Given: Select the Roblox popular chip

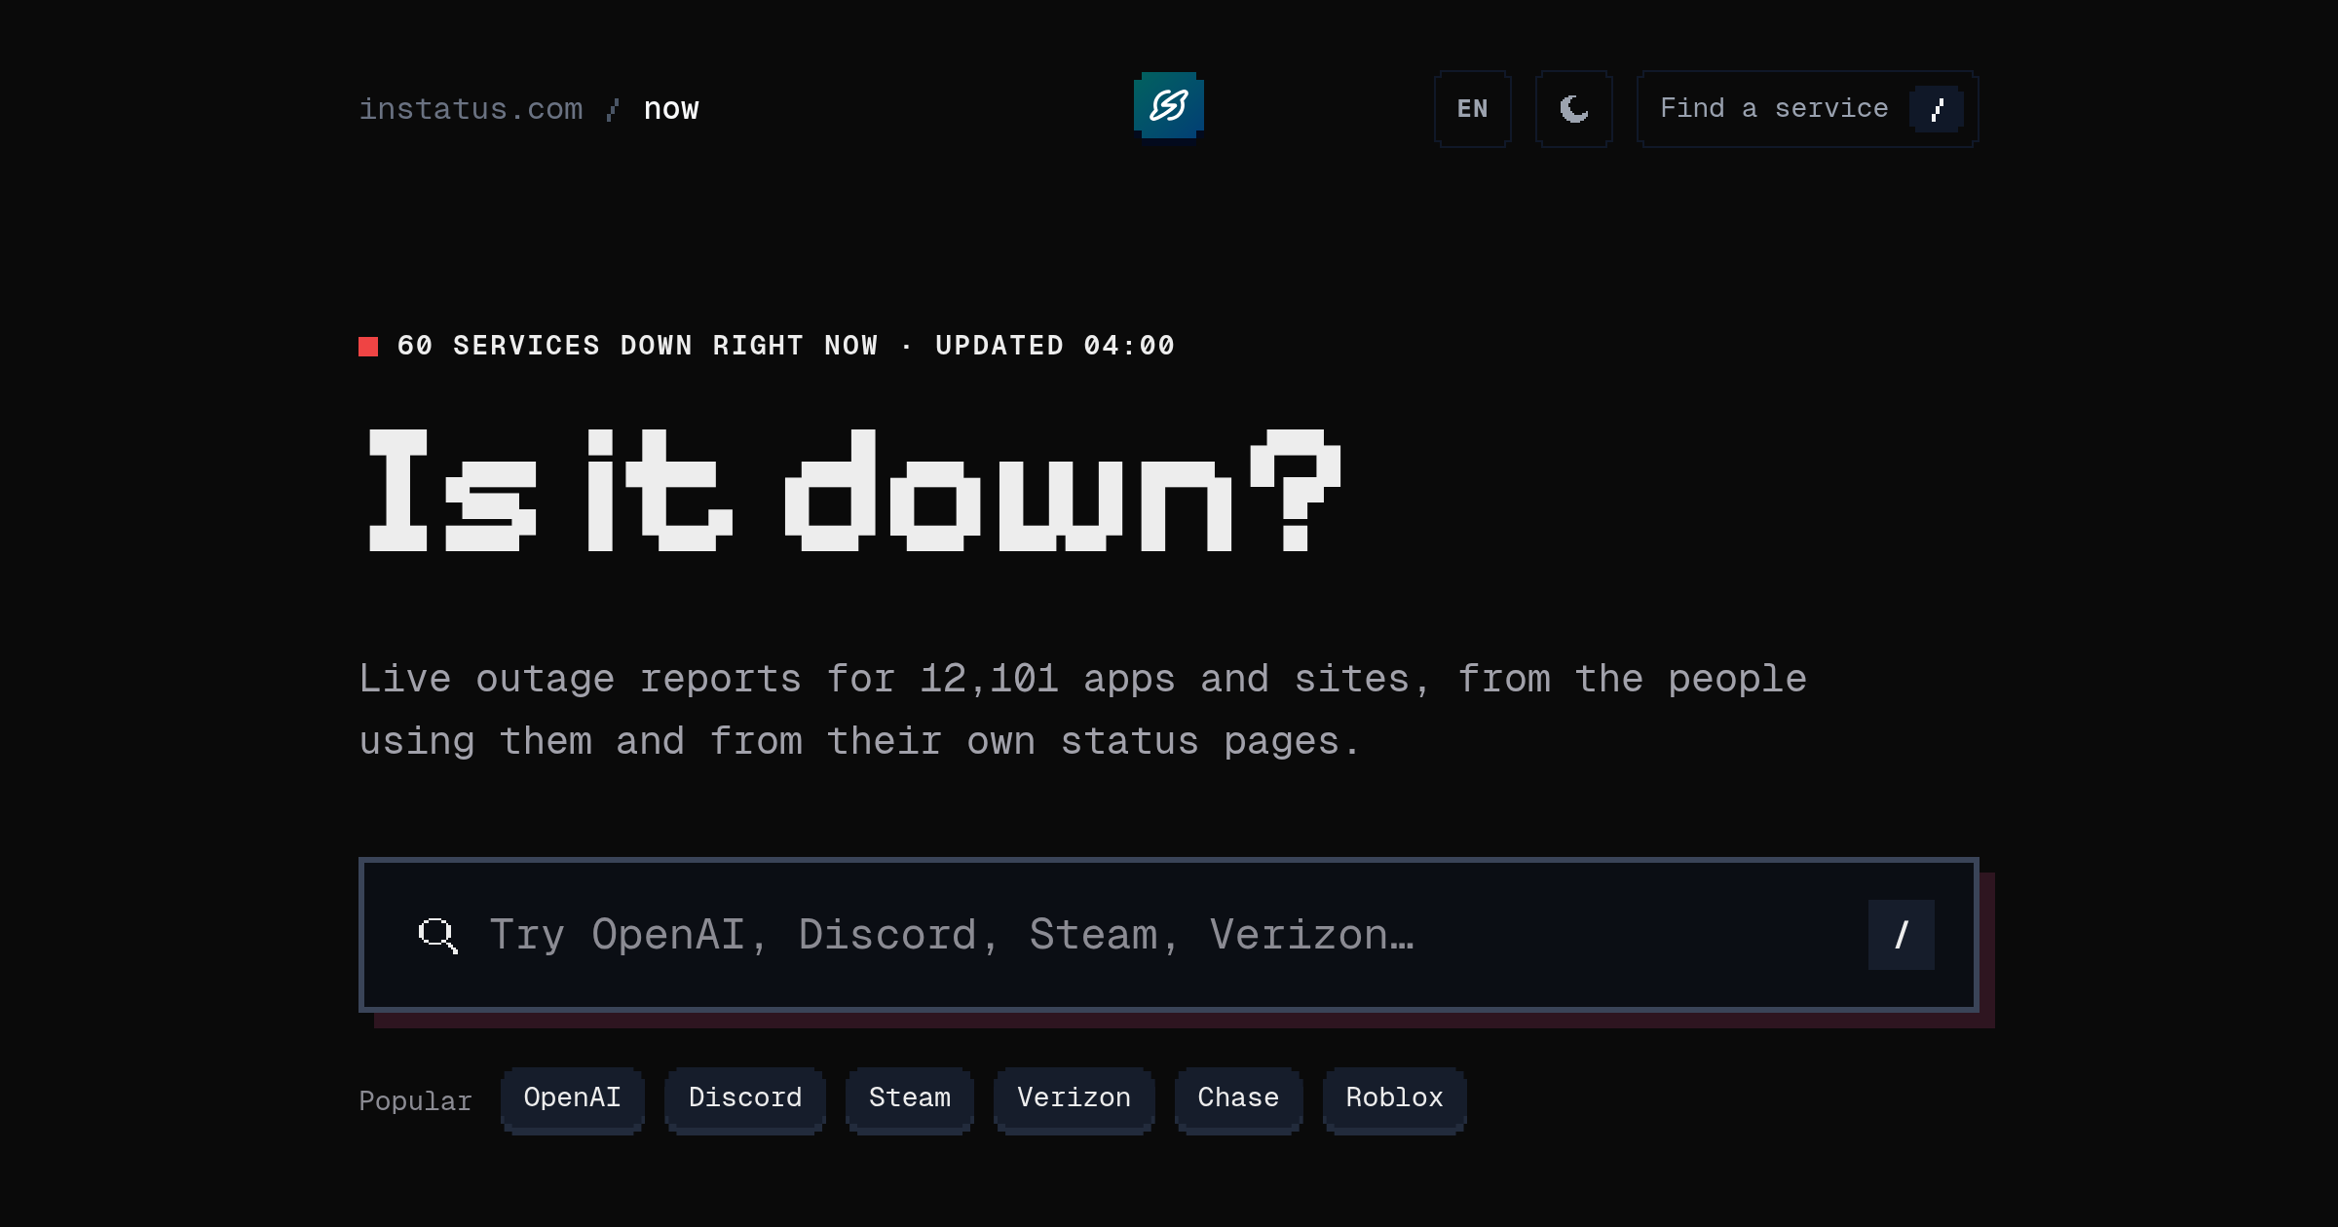Looking at the screenshot, I should coord(1395,1099).
